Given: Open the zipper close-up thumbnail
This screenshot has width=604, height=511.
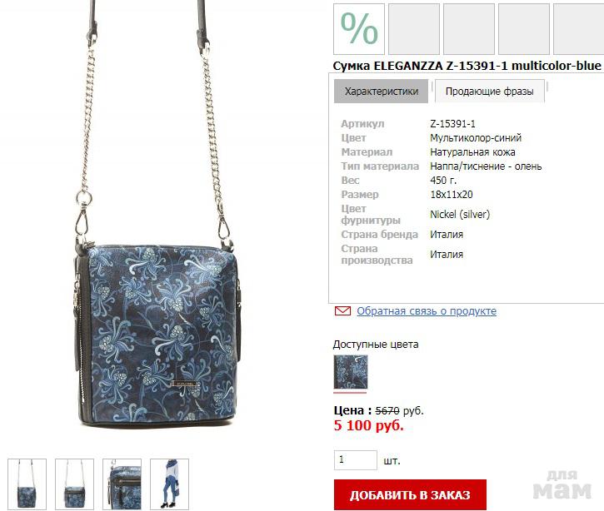Looking at the screenshot, I should [122, 484].
